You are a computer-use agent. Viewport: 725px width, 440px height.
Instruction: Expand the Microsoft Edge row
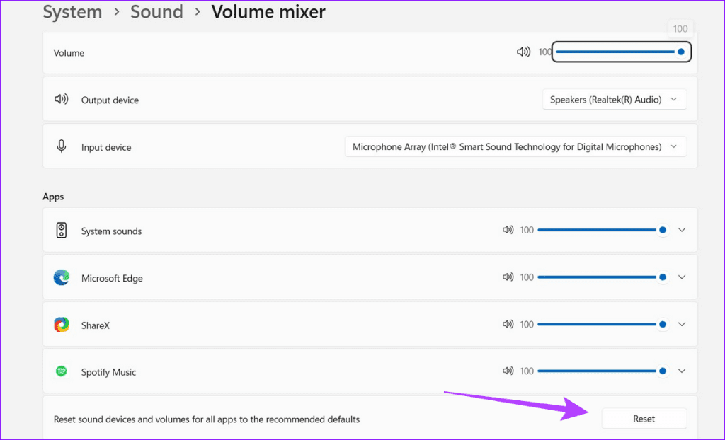coord(682,277)
